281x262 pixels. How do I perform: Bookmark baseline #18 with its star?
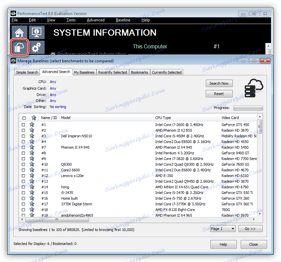32,210
